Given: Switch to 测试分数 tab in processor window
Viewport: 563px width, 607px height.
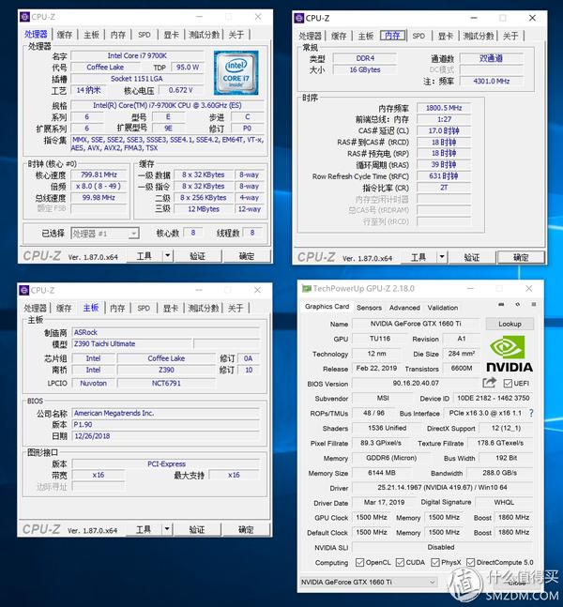Looking at the screenshot, I should tap(204, 35).
